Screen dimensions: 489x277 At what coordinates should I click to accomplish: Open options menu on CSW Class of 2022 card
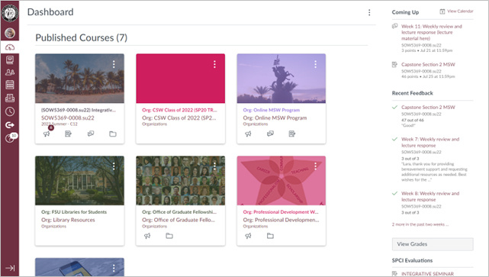pyautogui.click(x=214, y=64)
